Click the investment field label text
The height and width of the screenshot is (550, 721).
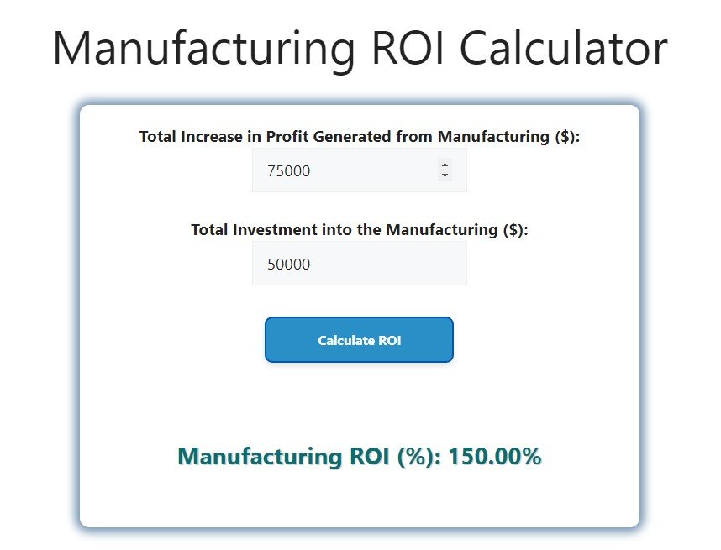pos(359,229)
